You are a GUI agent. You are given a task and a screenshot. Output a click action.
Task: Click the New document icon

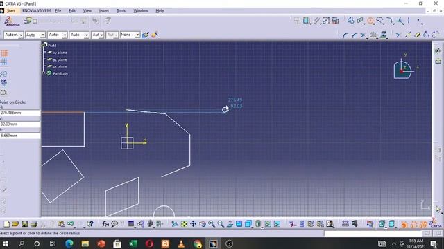coord(6,224)
